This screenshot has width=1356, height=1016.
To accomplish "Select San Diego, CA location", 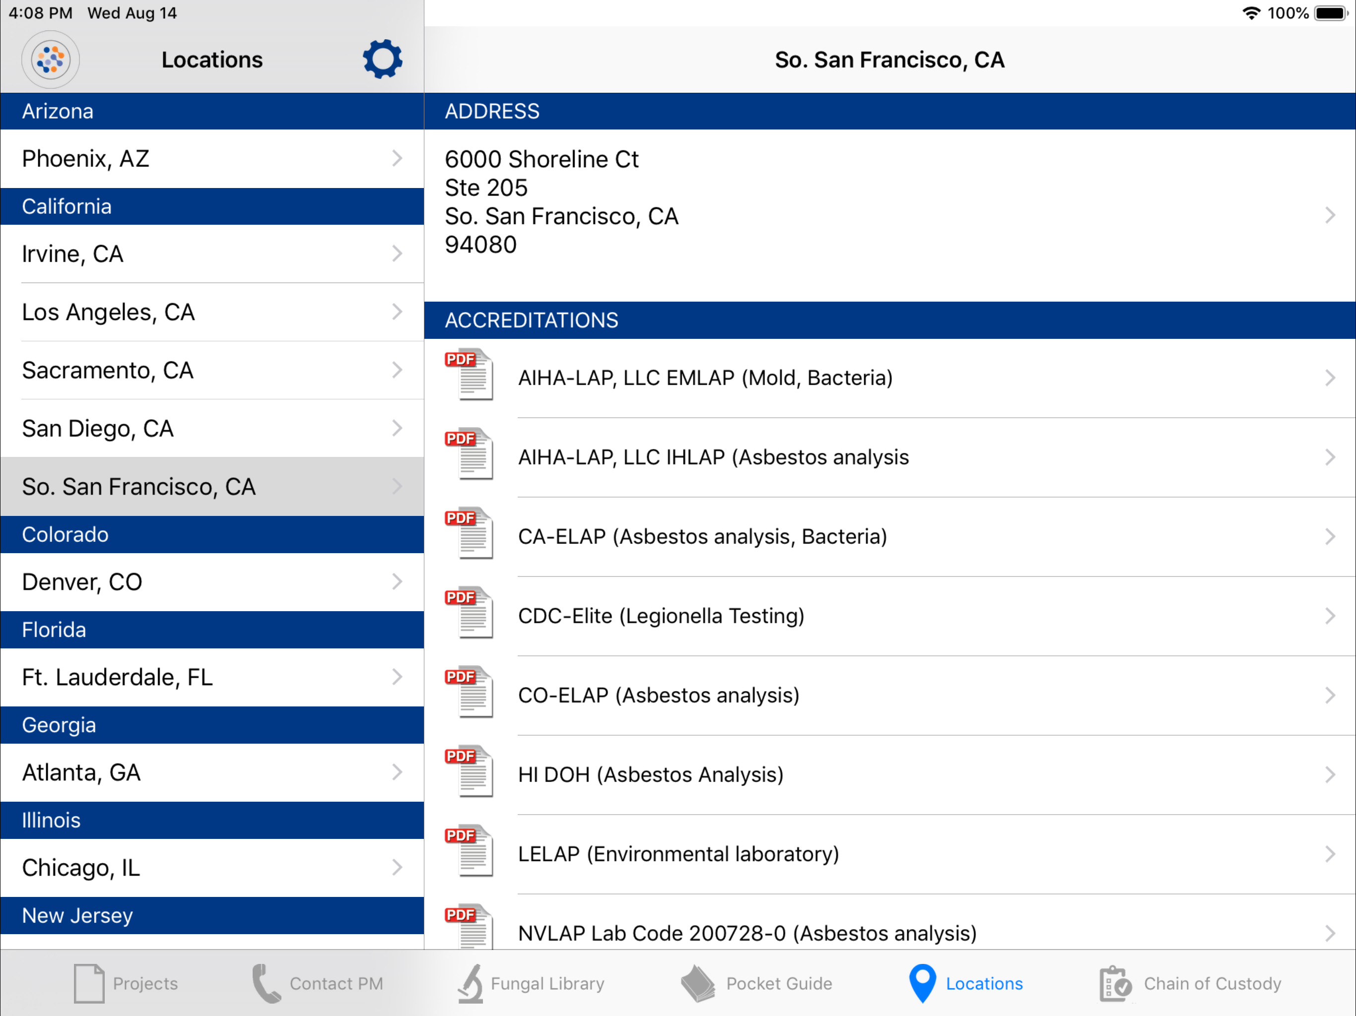I will coord(212,428).
